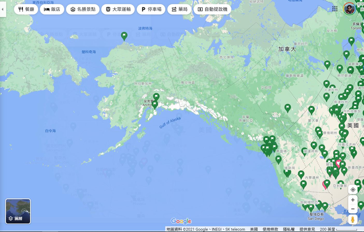This screenshot has width=364, height=232.
Task: Expand the collapsed side panel arrow
Action: (3, 9)
